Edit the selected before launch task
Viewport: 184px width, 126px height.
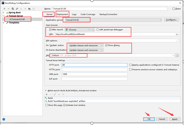pyautogui.click(x=55, y=94)
